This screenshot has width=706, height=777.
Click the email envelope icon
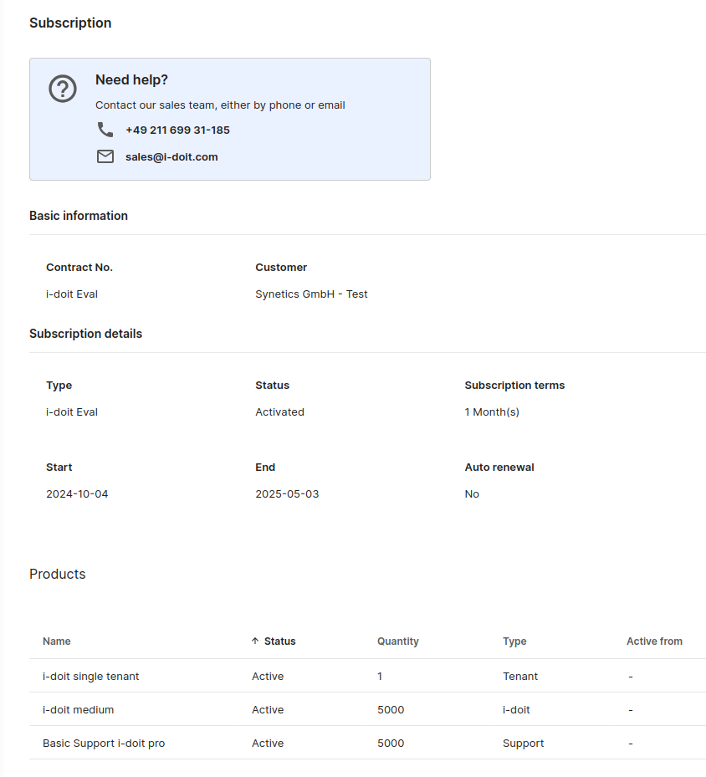(105, 156)
